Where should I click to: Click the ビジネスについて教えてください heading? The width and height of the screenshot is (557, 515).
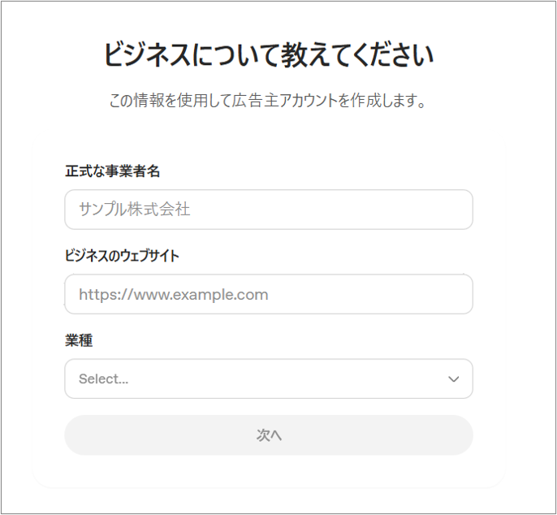(269, 55)
